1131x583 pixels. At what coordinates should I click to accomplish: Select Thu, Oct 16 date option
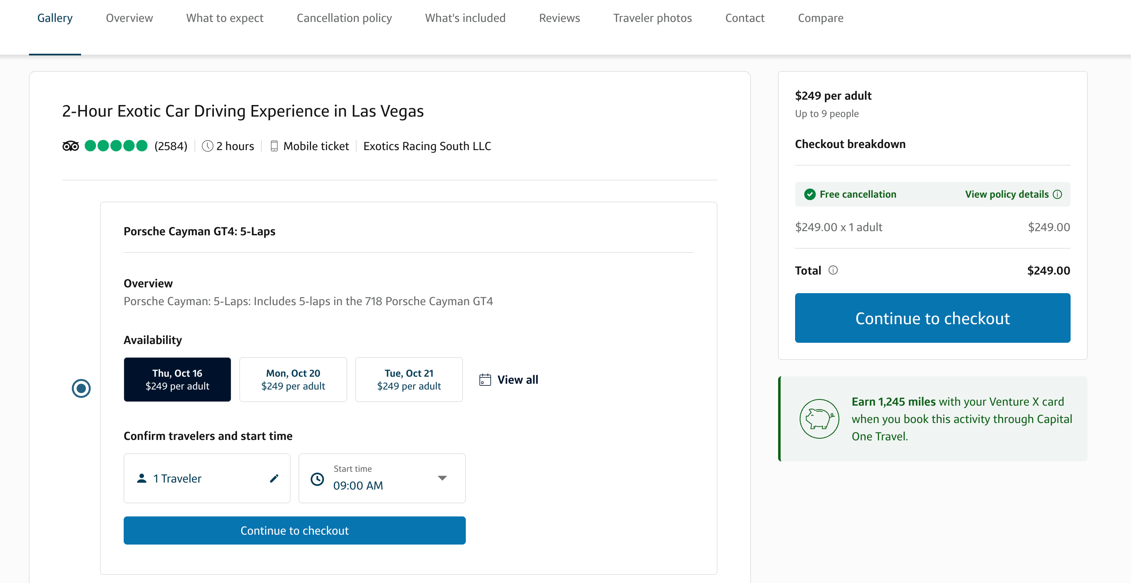(x=177, y=380)
